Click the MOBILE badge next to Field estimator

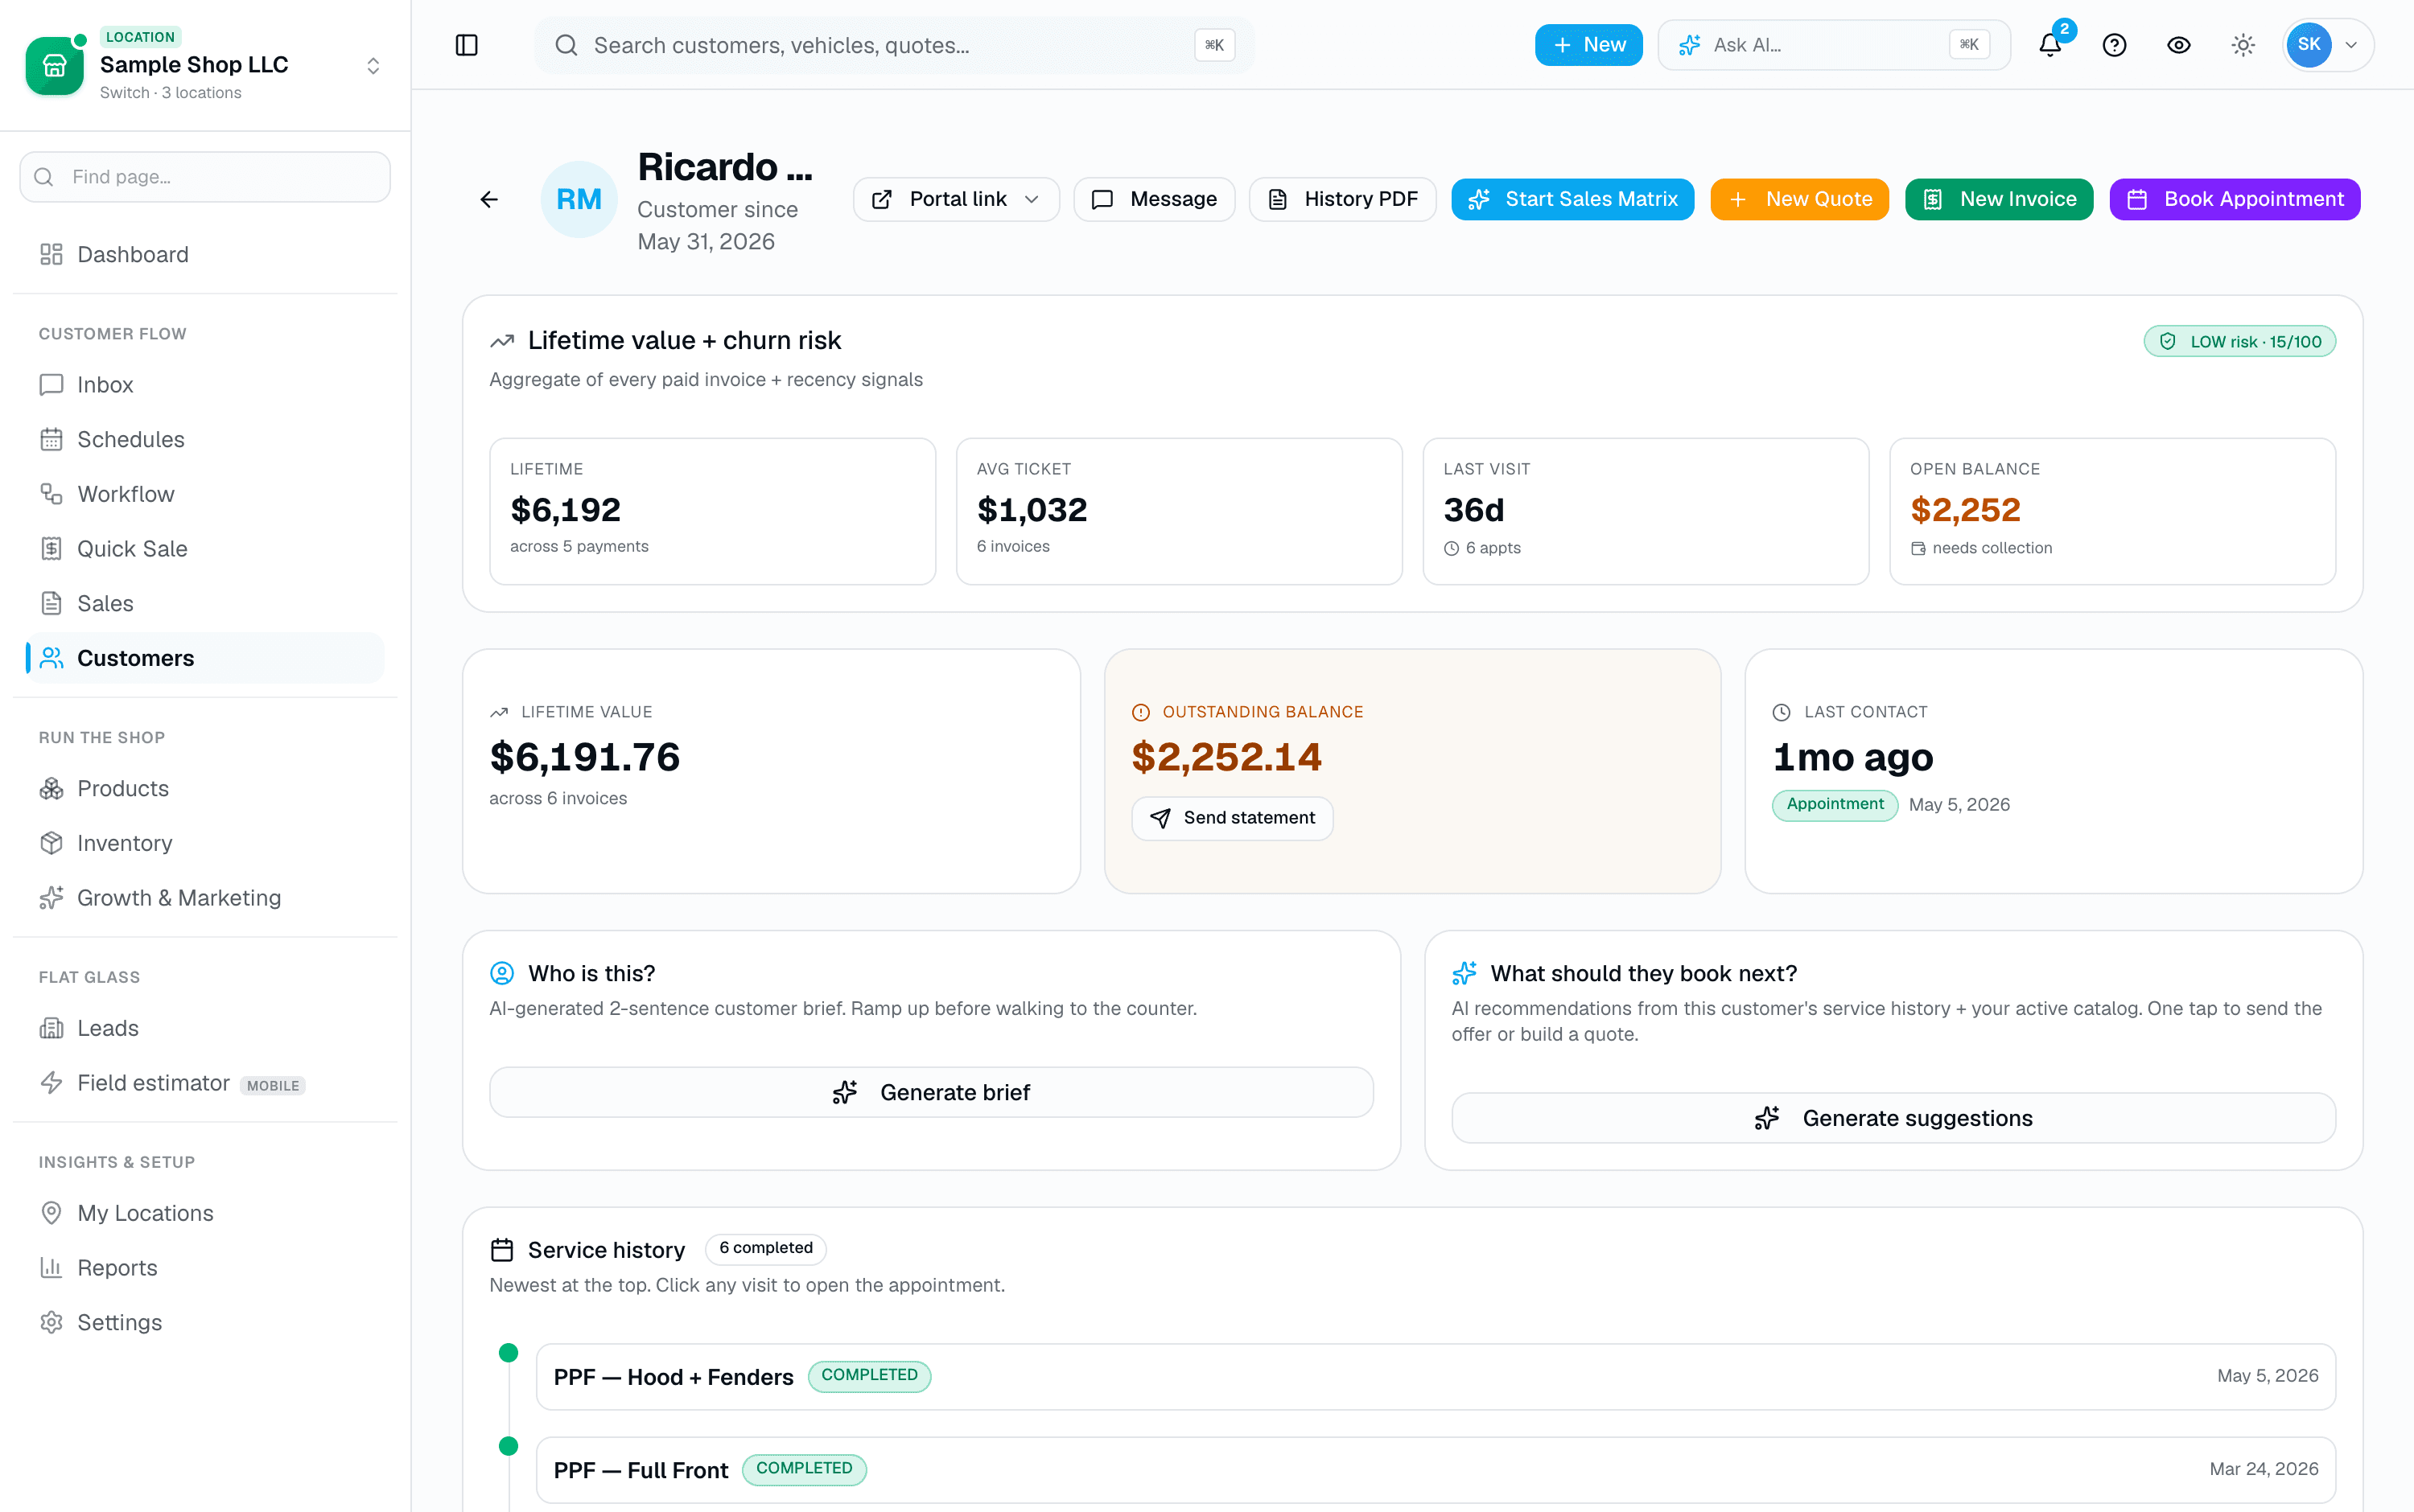273,1085
